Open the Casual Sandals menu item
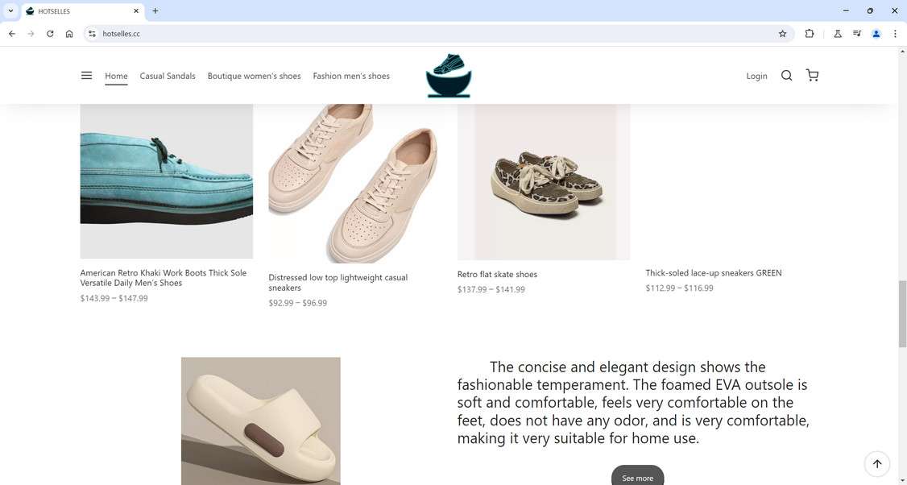 [x=168, y=76]
